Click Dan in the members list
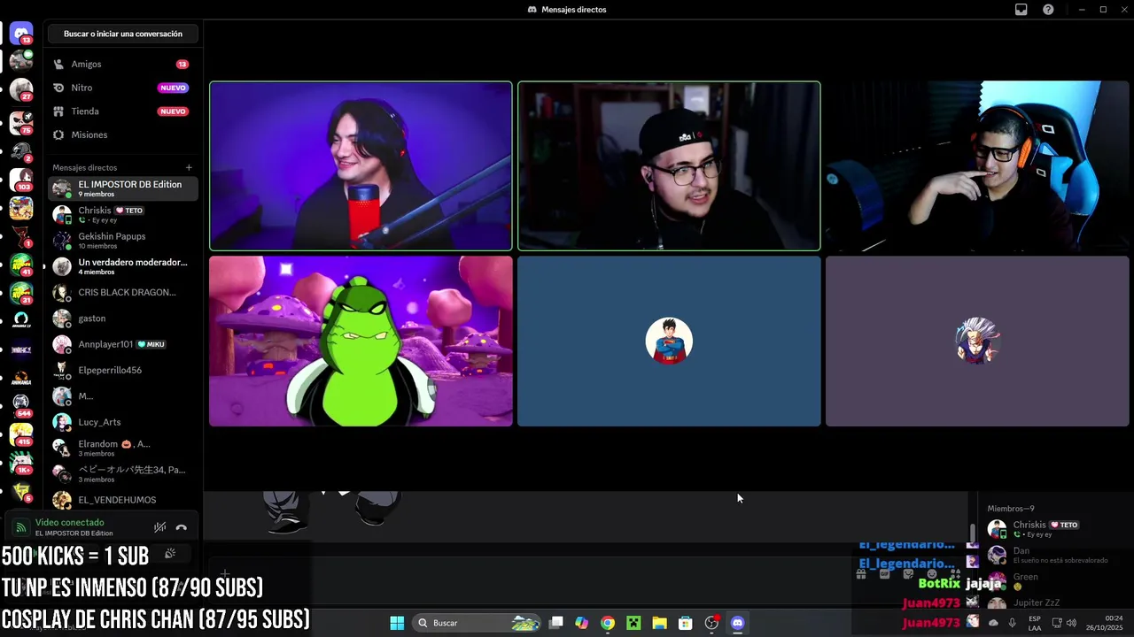The width and height of the screenshot is (1134, 637). point(1054,555)
